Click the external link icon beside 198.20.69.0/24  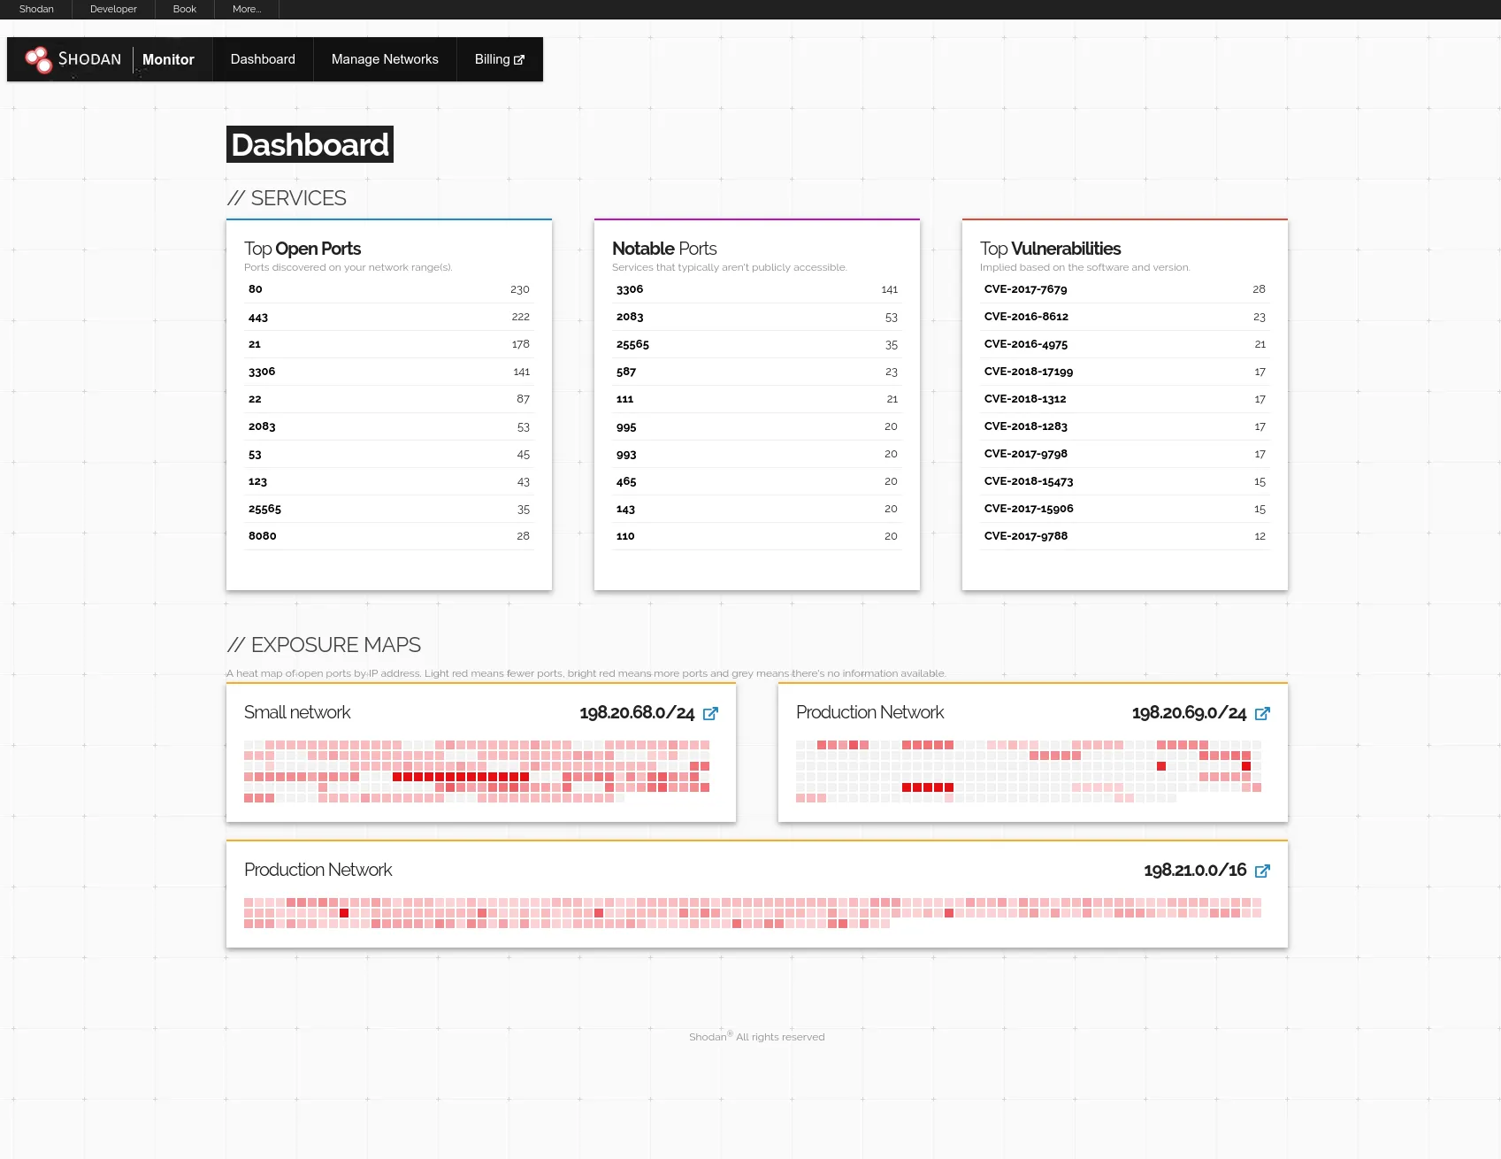tap(1263, 713)
